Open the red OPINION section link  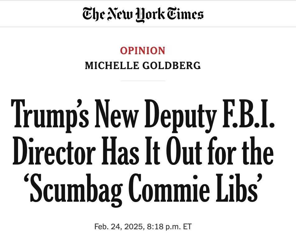[143, 51]
